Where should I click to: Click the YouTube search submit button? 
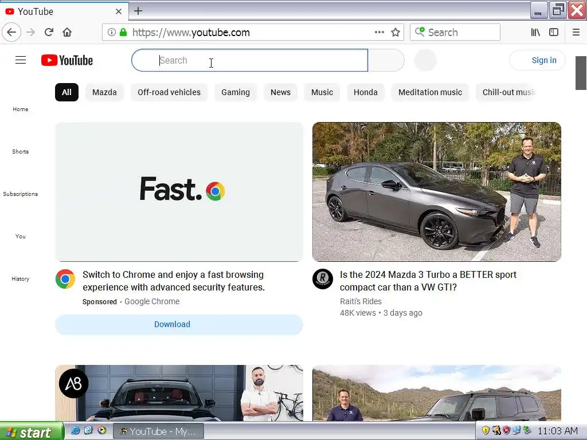[386, 60]
